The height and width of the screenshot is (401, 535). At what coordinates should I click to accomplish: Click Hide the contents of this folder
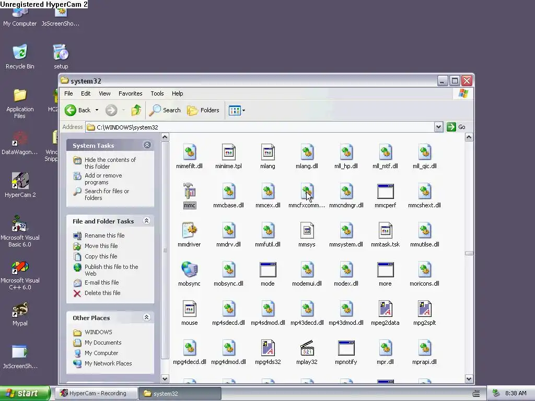point(110,163)
